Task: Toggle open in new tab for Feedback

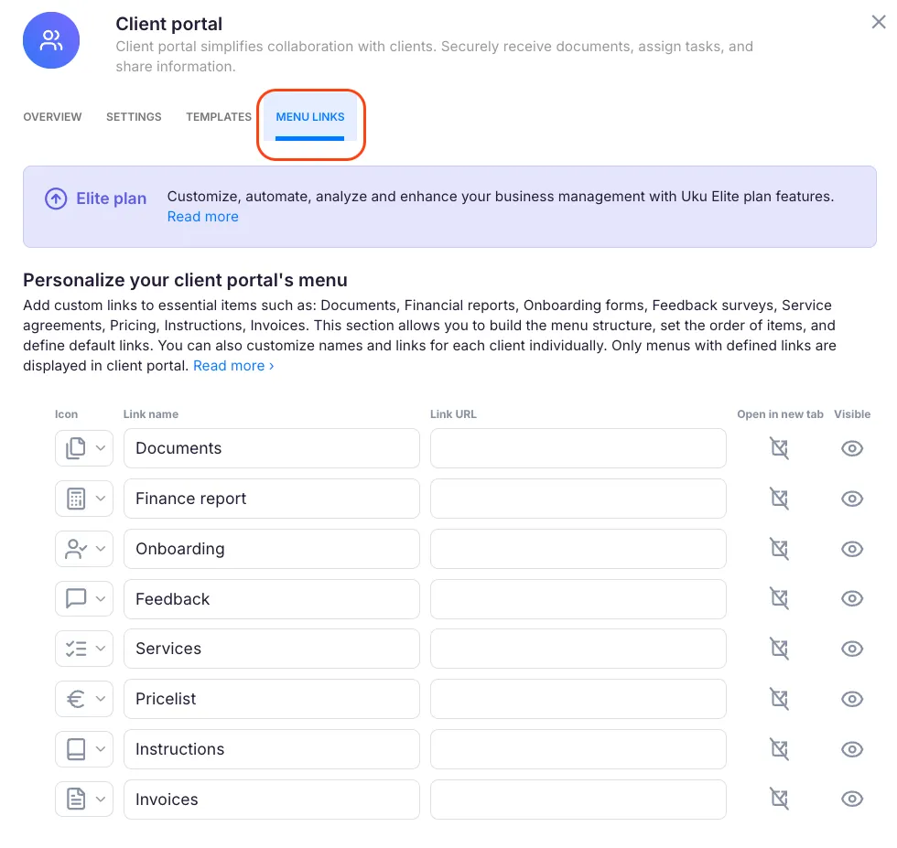Action: pos(779,599)
